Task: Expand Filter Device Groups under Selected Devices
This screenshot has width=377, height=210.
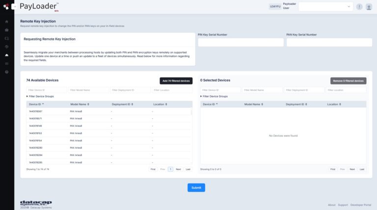Action: pyautogui.click(x=214, y=96)
